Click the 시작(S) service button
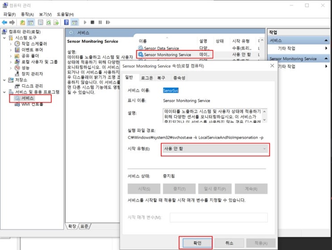 (144, 189)
